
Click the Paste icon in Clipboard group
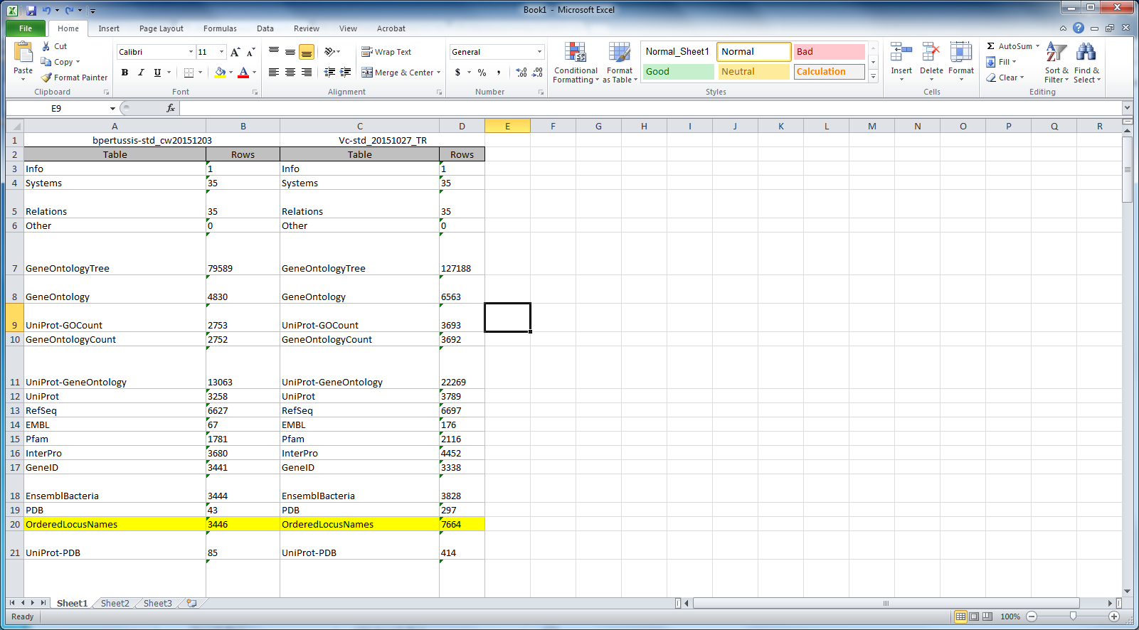(23, 52)
